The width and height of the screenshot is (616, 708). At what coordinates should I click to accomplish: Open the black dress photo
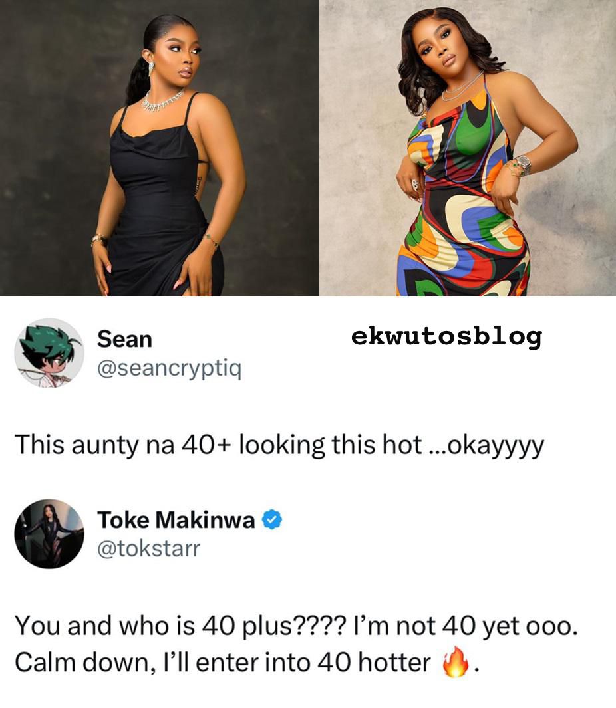(160, 148)
